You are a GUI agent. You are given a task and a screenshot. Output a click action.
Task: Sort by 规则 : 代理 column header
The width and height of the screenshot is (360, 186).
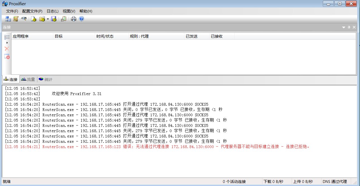pos(156,36)
